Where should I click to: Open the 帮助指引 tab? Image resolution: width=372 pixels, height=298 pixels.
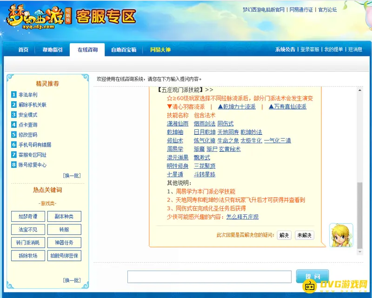53,50
